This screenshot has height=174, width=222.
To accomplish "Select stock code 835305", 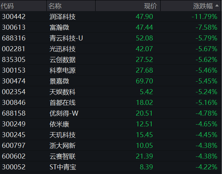I will click(14, 59).
